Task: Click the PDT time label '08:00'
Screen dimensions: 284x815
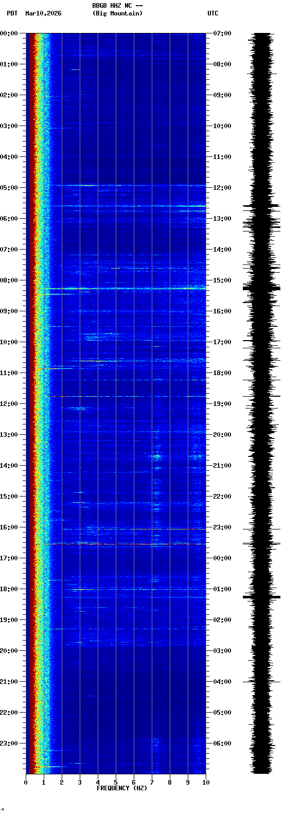Action: coord(9,280)
